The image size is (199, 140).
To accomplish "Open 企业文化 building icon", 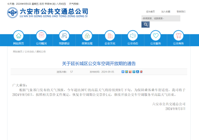I will (110, 36).
